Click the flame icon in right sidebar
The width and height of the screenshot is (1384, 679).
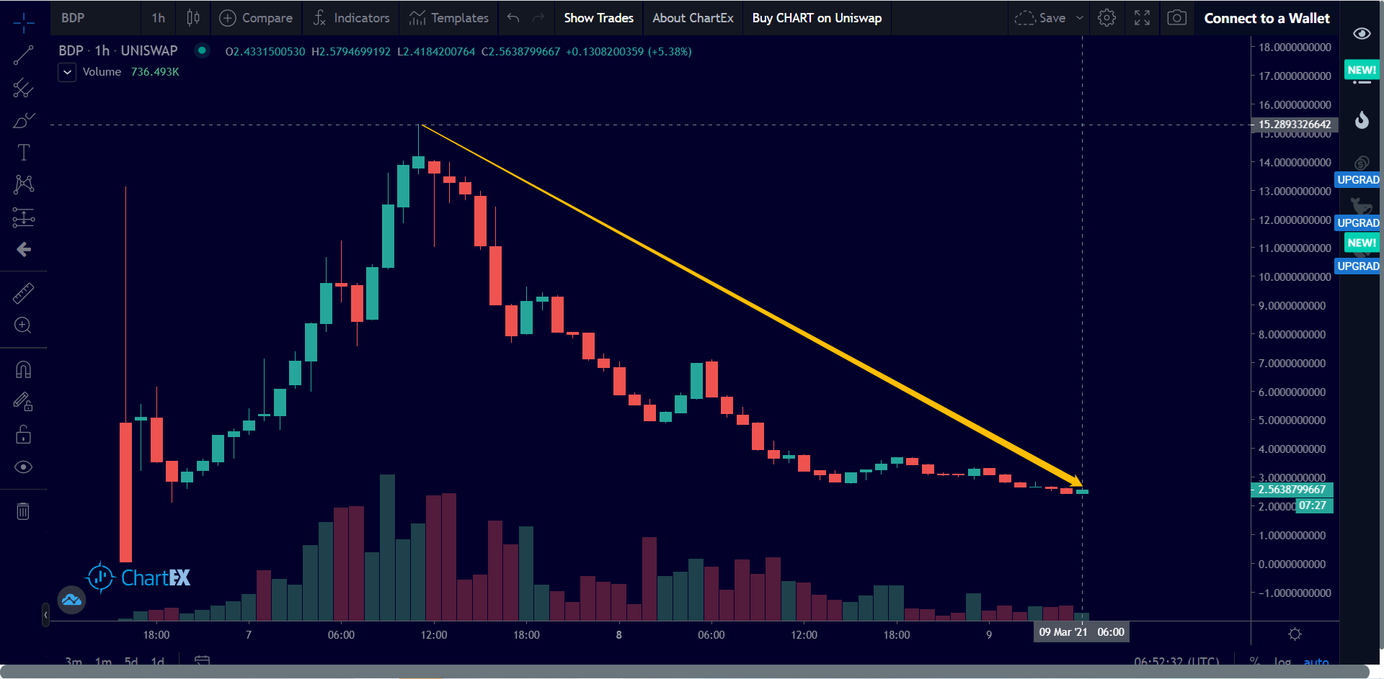pos(1362,120)
